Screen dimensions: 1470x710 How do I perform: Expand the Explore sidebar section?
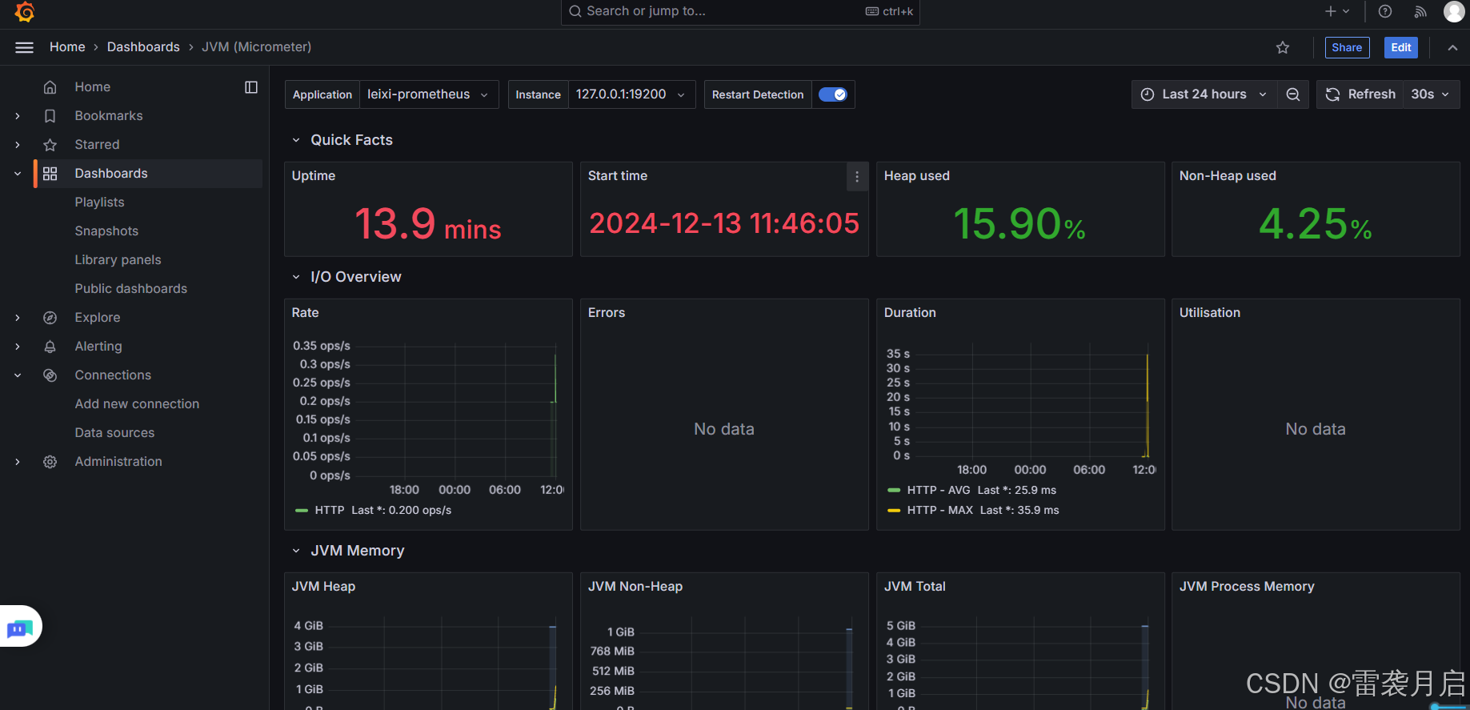[18, 318]
